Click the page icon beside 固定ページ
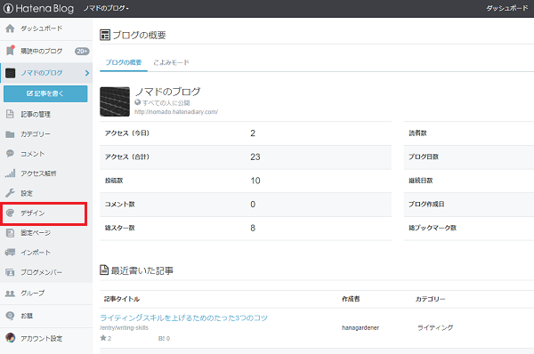Screen dimensions: 534x354 pos(10,233)
